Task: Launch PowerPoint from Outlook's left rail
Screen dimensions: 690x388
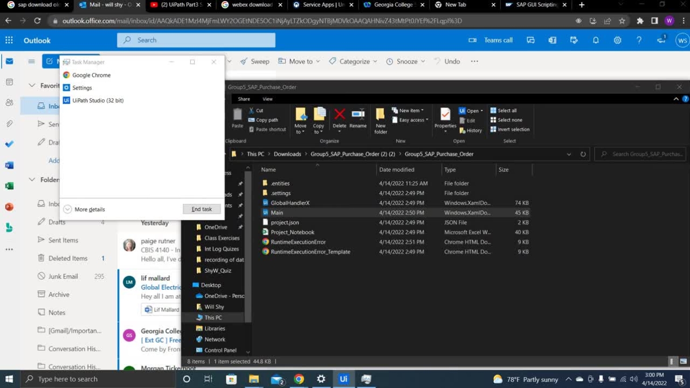Action: point(9,206)
